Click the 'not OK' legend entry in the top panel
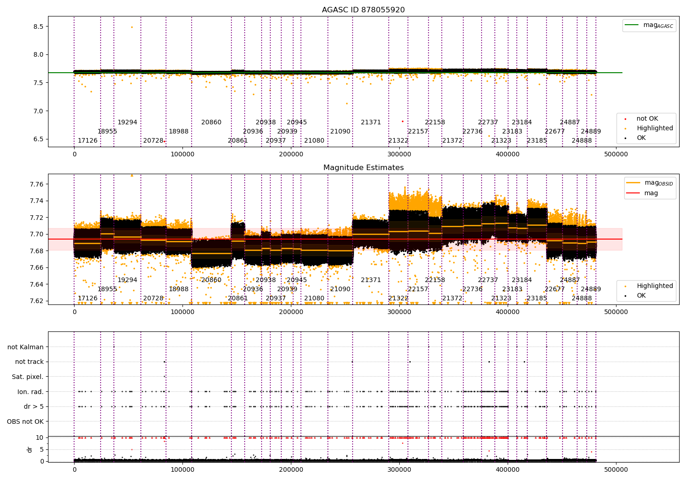The height and width of the screenshot is (480, 686). pyautogui.click(x=642, y=119)
